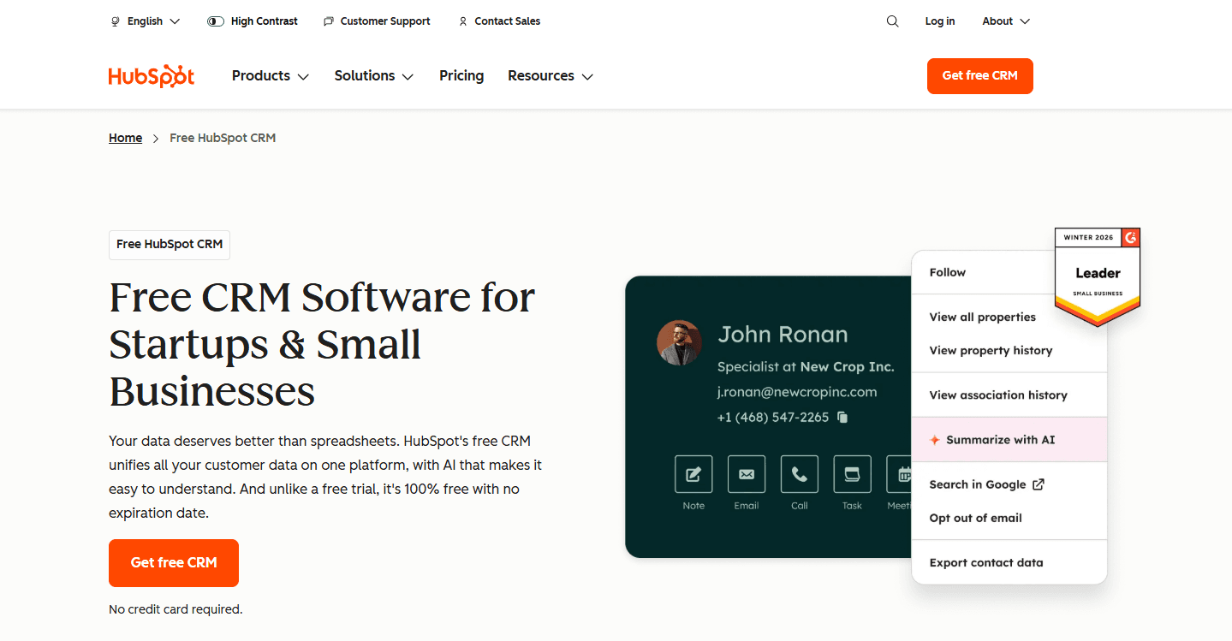Click the Note icon on contact card
This screenshot has height=641, width=1232.
click(693, 473)
